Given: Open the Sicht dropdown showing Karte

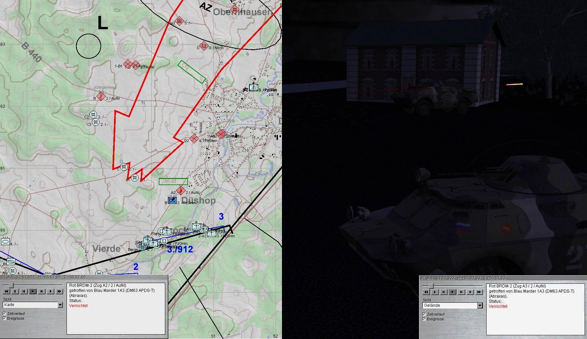Looking at the screenshot, I should coord(60,305).
